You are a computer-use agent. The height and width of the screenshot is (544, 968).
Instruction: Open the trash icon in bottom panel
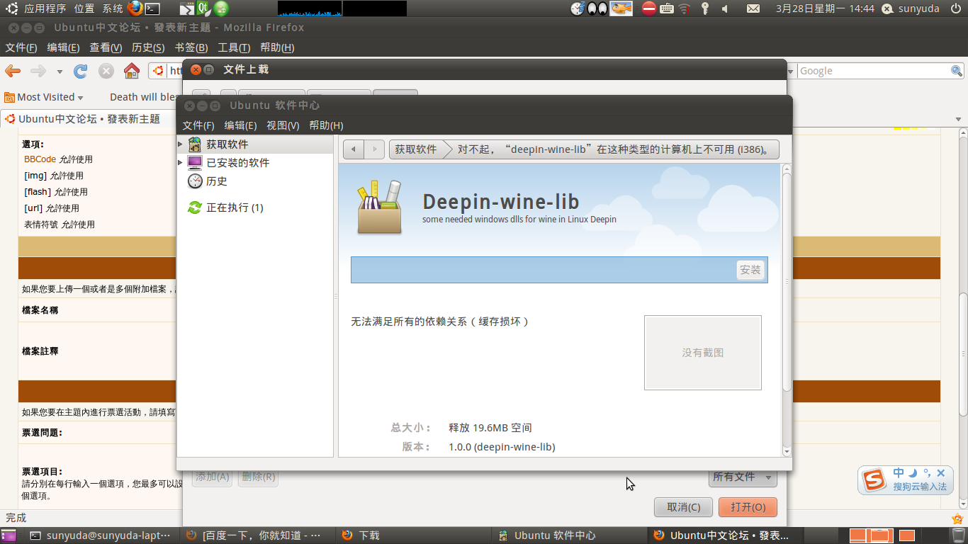tap(958, 535)
